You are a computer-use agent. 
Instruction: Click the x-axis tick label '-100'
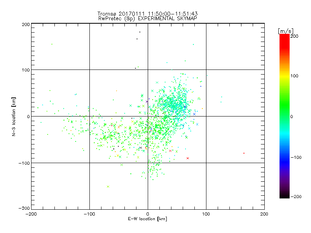click(89, 214)
